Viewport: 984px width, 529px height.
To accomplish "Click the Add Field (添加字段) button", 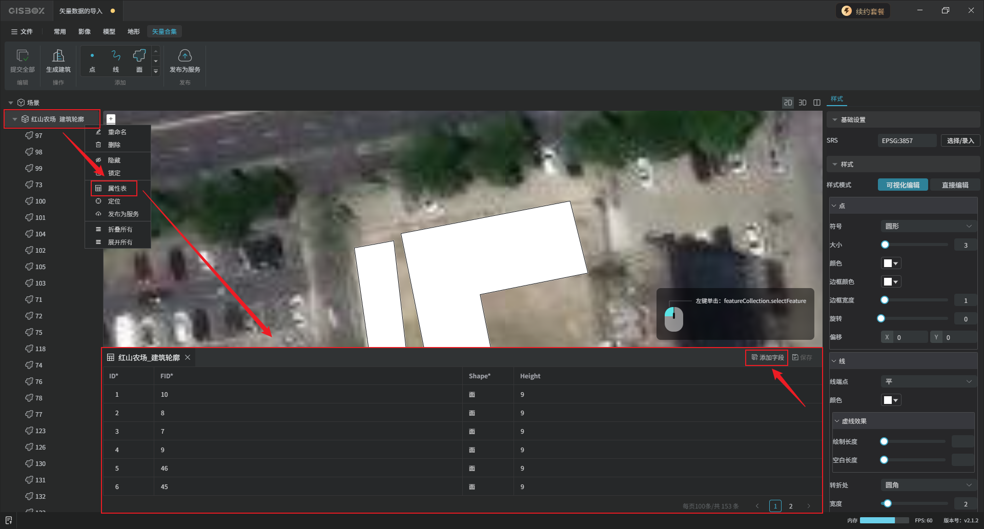I will (767, 357).
